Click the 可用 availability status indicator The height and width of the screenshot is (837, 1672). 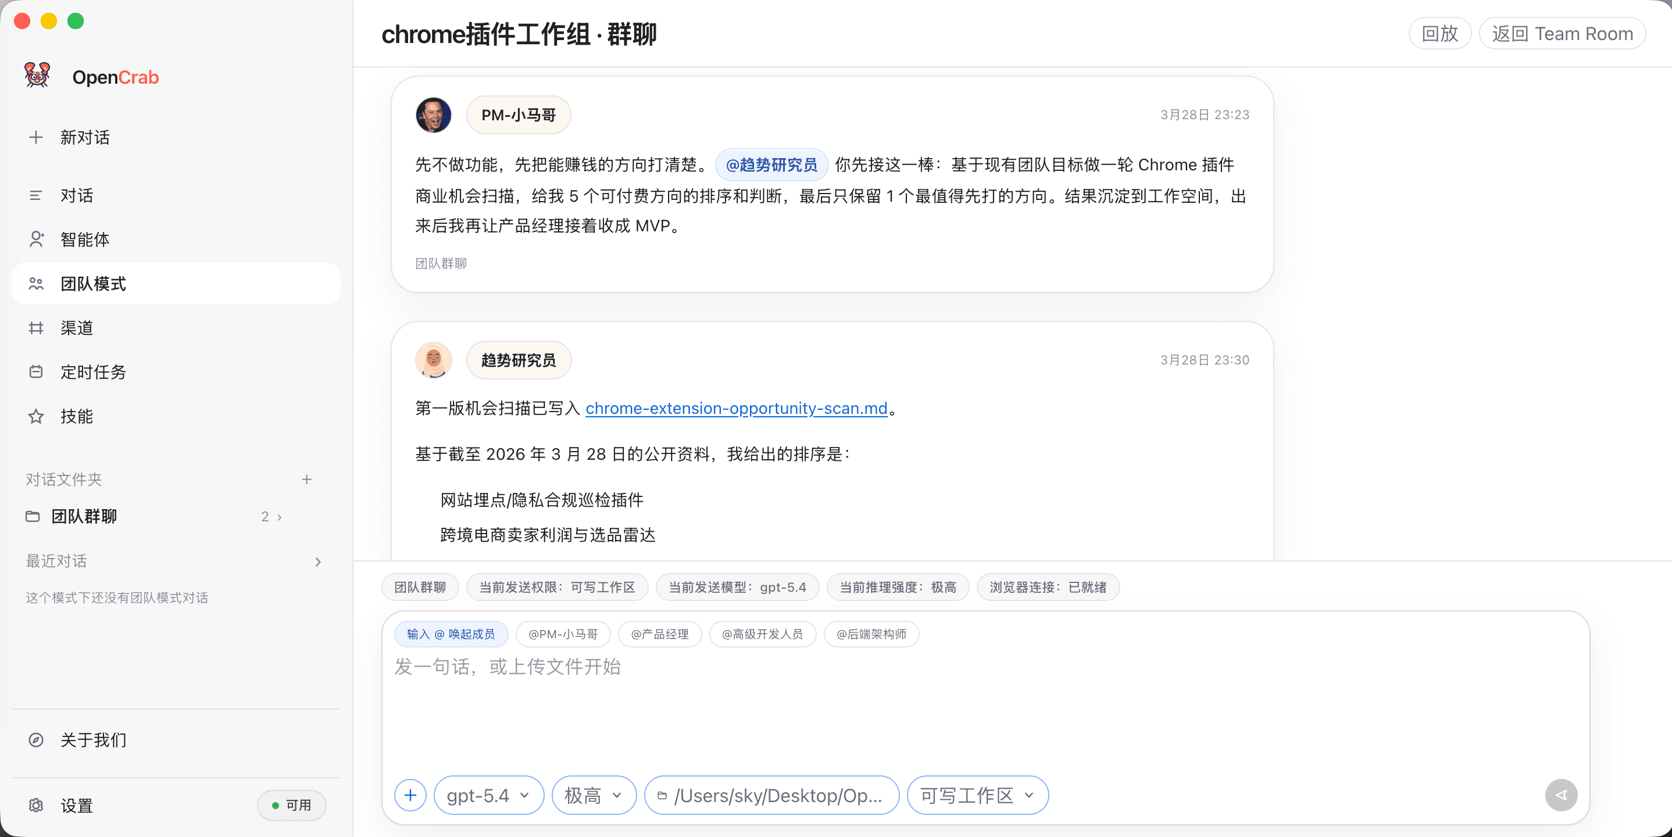[291, 805]
